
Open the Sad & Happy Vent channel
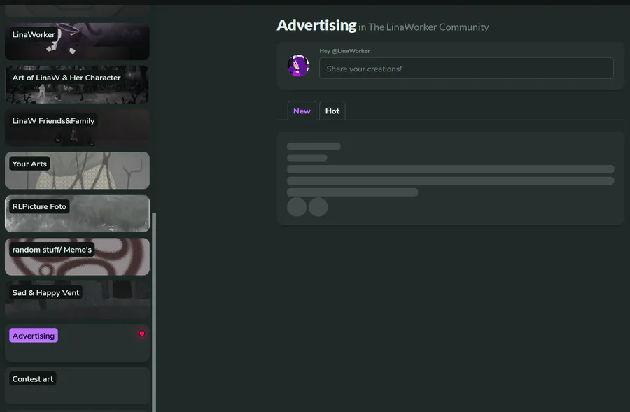click(77, 299)
